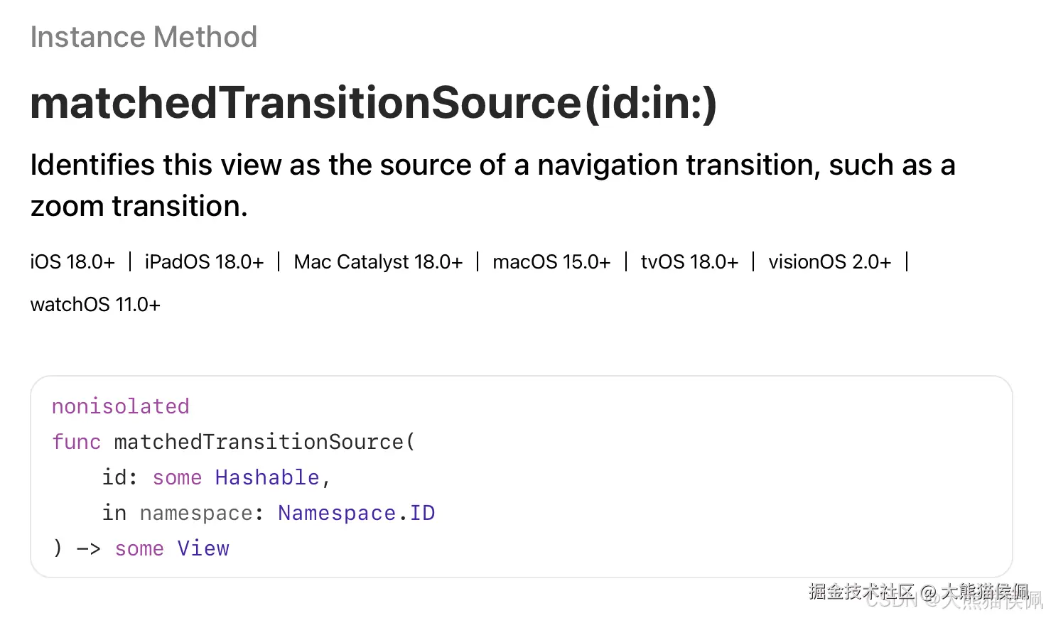Click the Instance Method eyebrow label
This screenshot has height=618, width=1046.
coord(144,37)
